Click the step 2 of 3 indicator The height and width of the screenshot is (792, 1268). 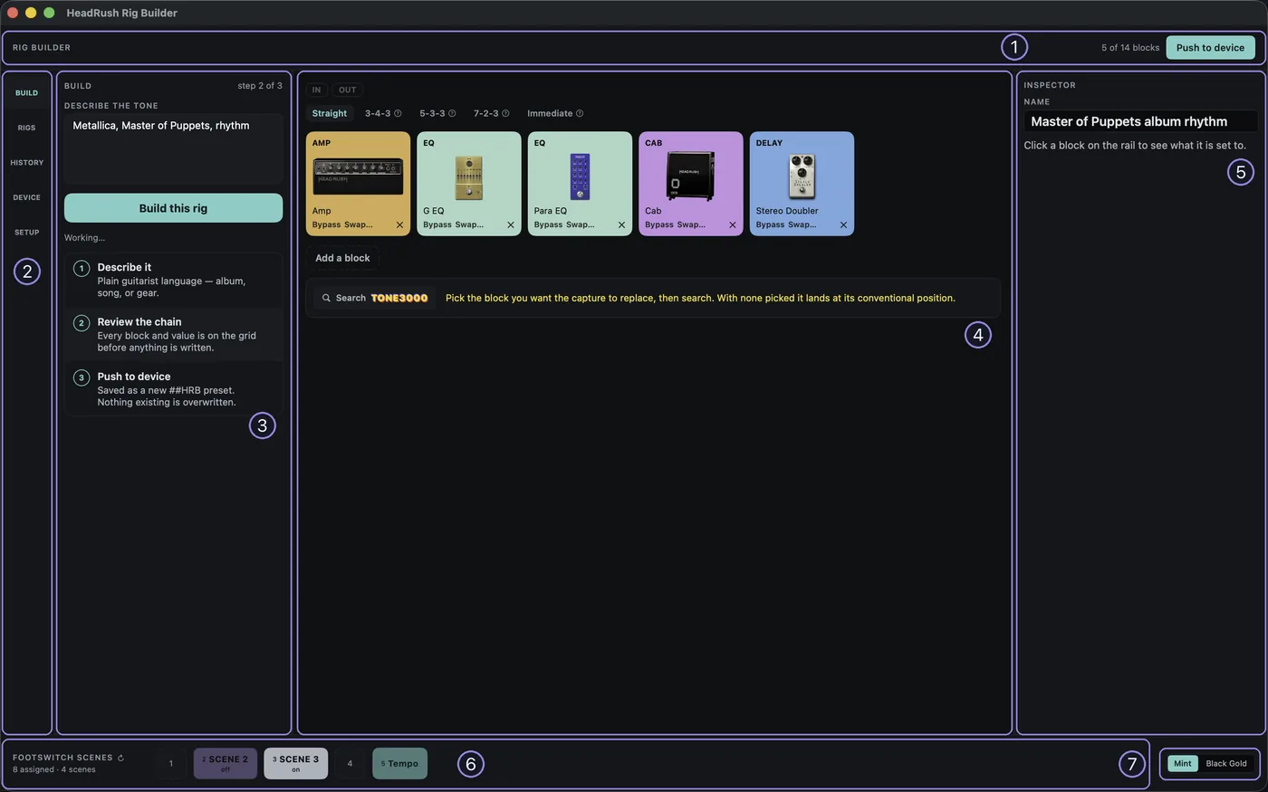tap(260, 86)
